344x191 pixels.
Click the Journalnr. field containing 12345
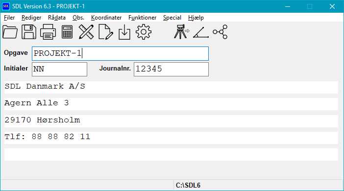pos(171,69)
